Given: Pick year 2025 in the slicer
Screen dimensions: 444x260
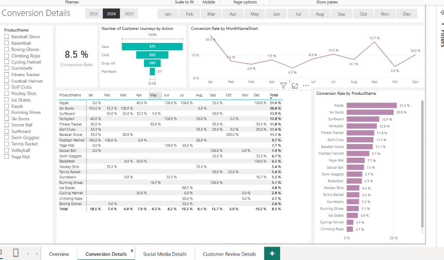Looking at the screenshot, I should 129,13.
